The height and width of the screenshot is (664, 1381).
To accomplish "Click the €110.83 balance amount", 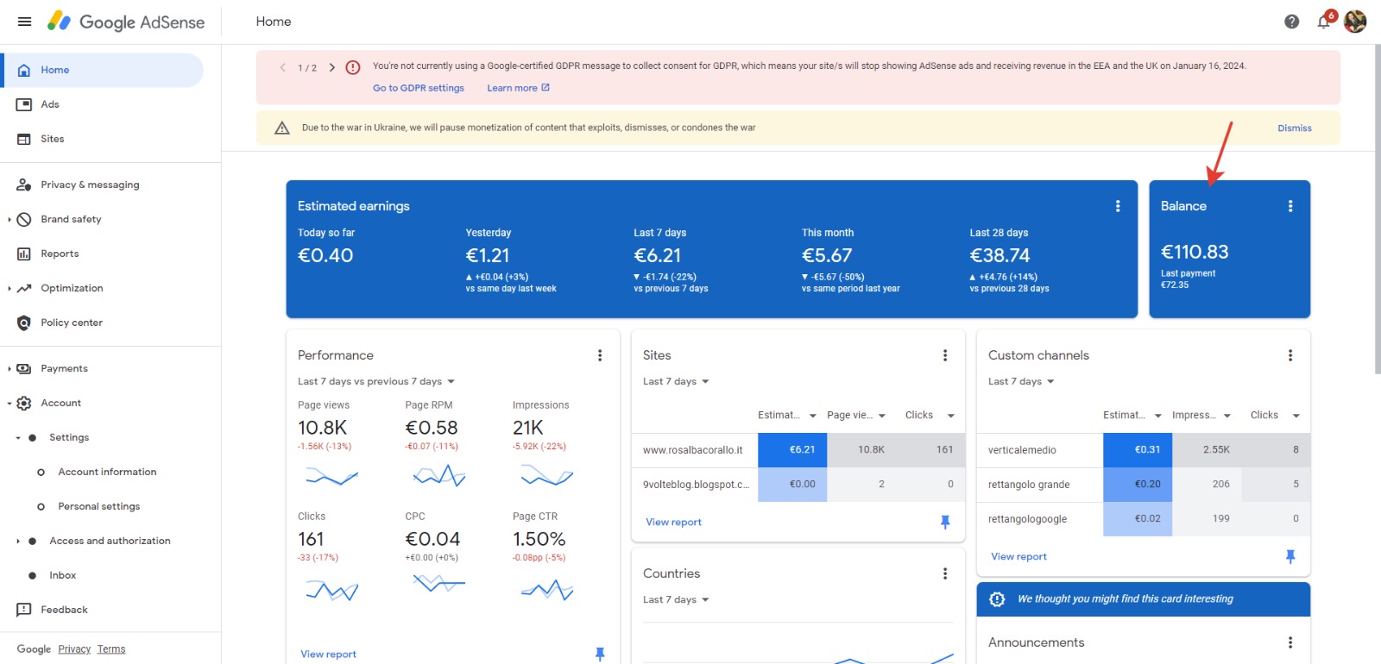I will (x=1195, y=252).
